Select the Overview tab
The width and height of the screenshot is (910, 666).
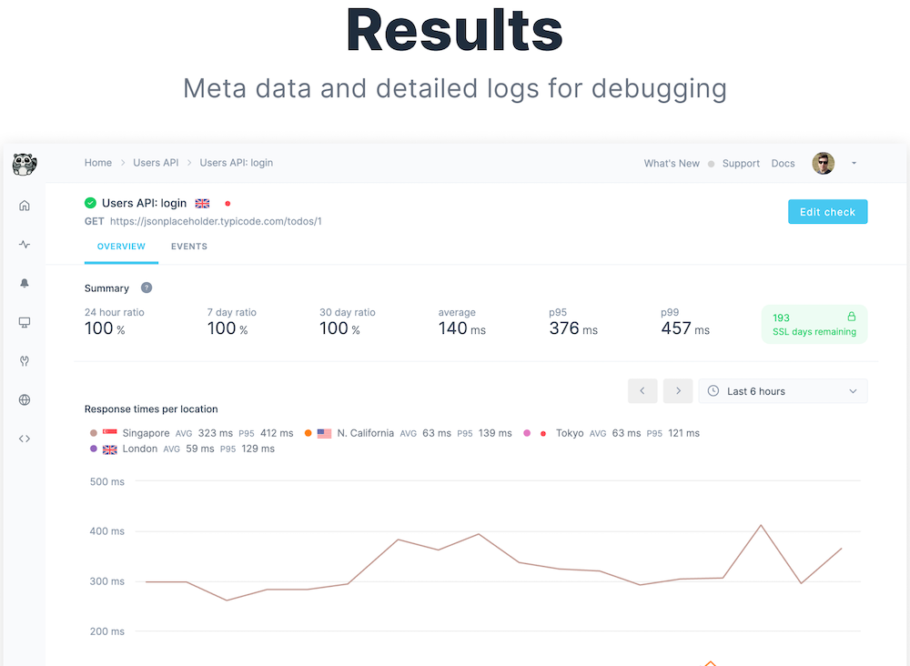[121, 247]
